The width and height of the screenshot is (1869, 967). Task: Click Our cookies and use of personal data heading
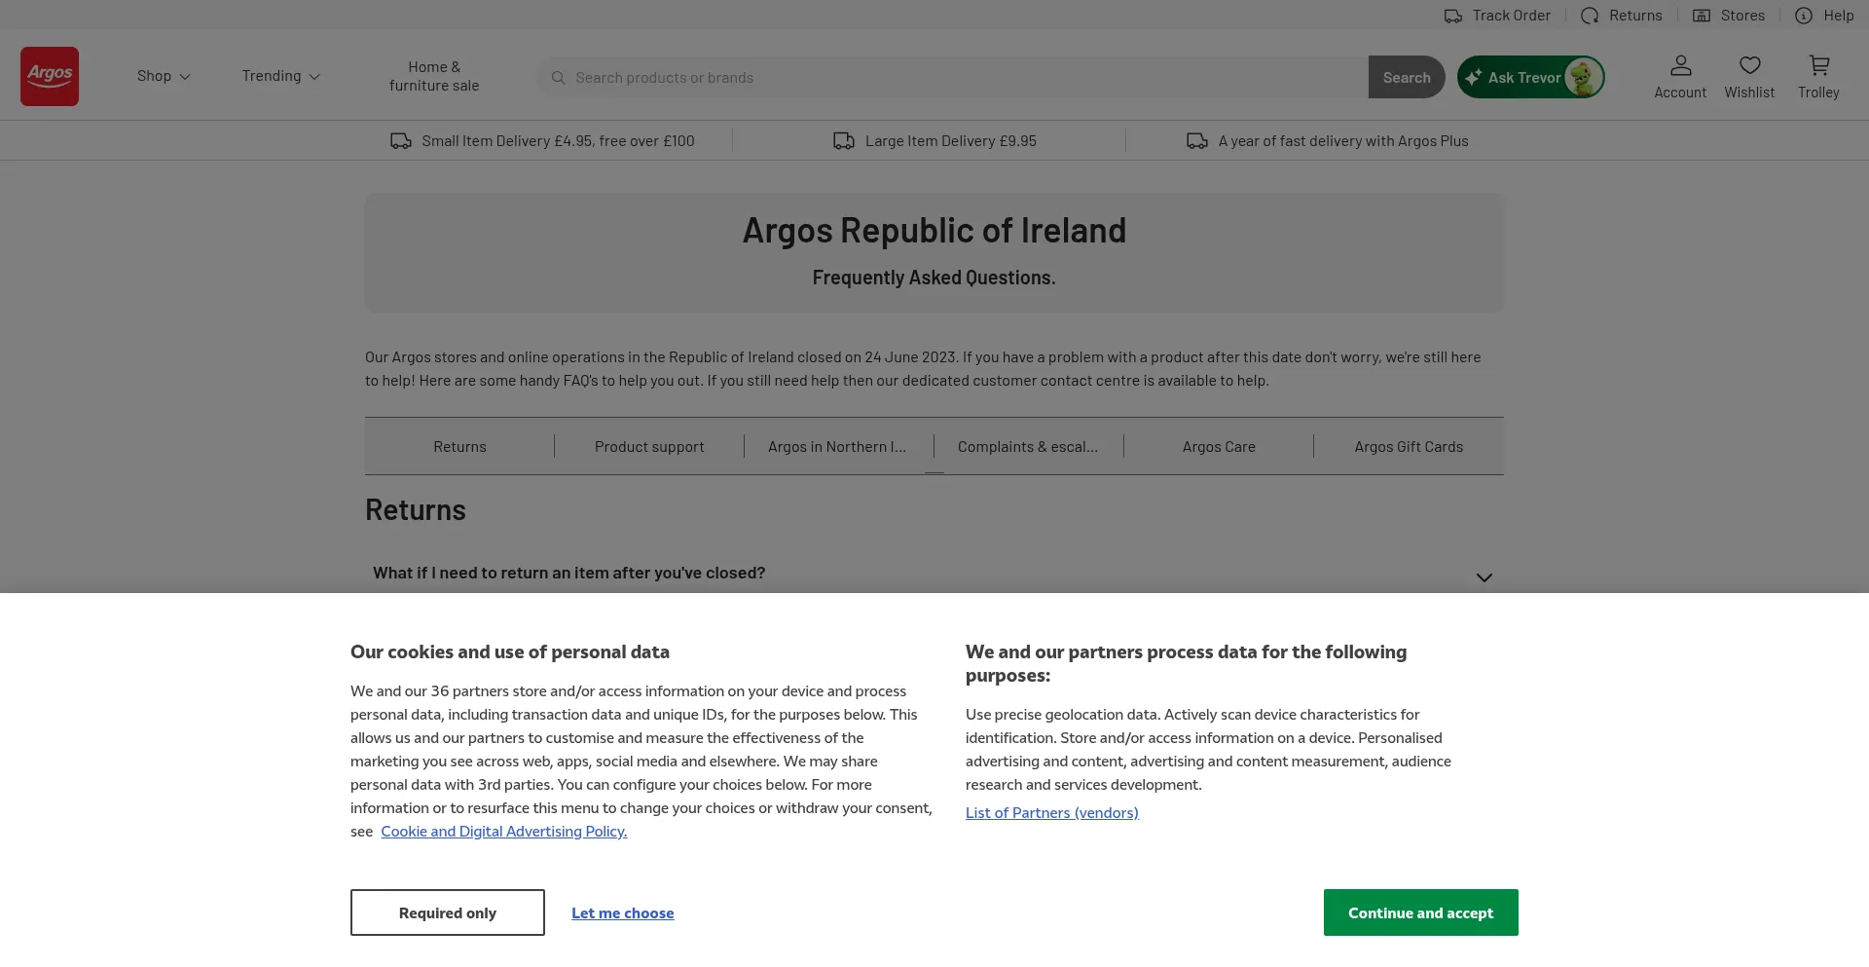pos(510,651)
